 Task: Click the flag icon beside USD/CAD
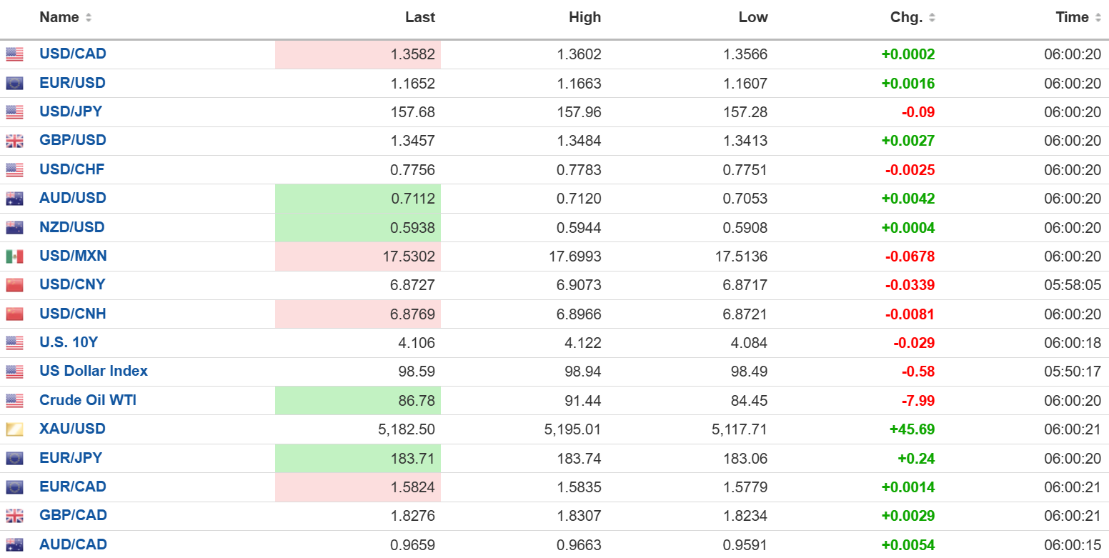[x=14, y=54]
